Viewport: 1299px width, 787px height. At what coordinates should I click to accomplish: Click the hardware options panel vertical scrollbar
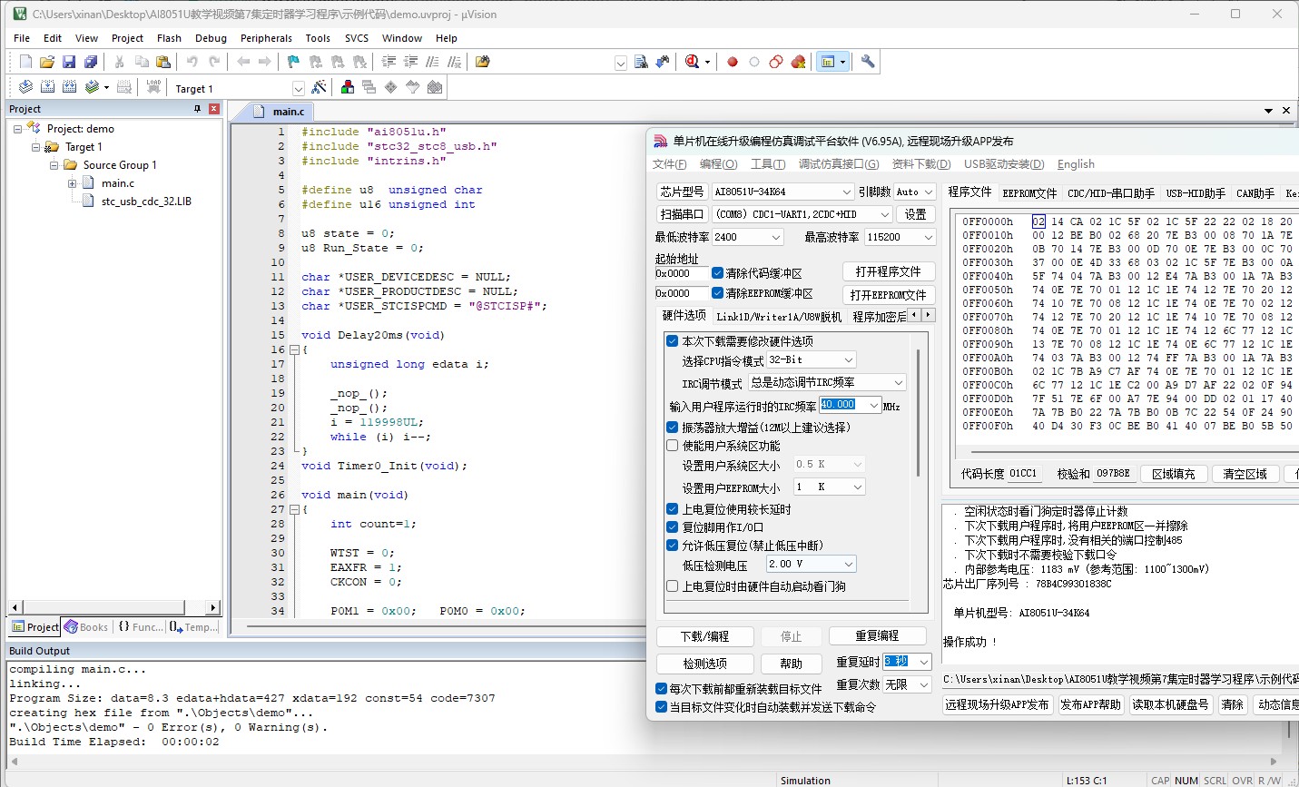(918, 412)
